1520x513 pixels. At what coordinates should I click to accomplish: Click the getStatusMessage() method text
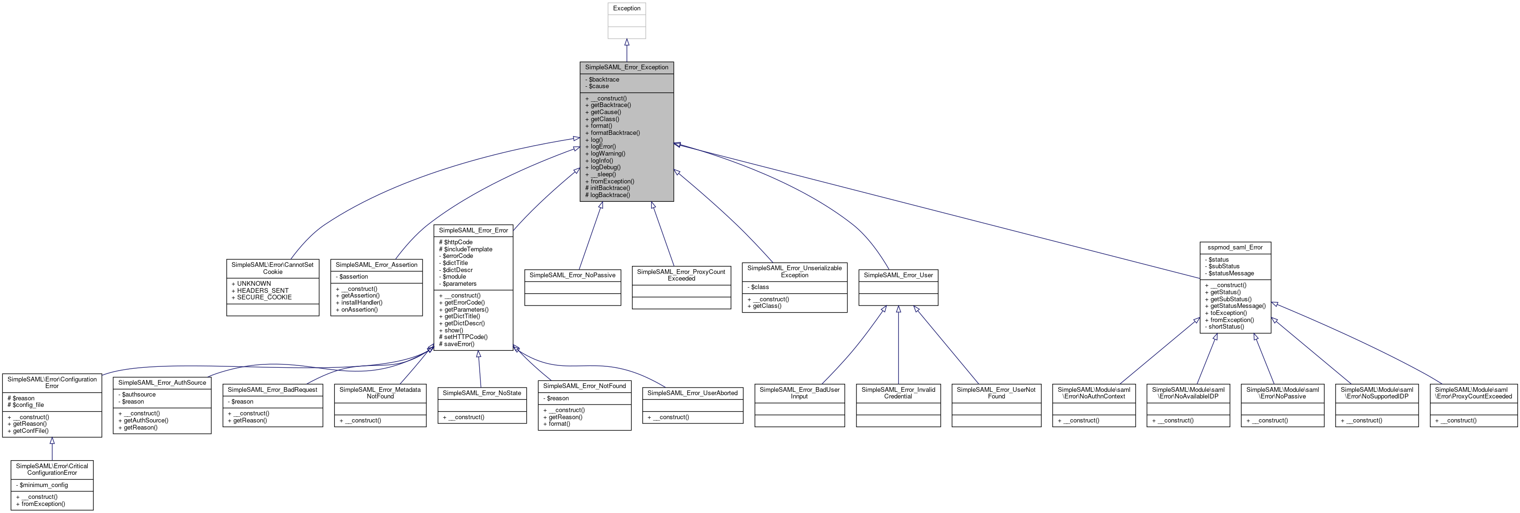[1235, 306]
